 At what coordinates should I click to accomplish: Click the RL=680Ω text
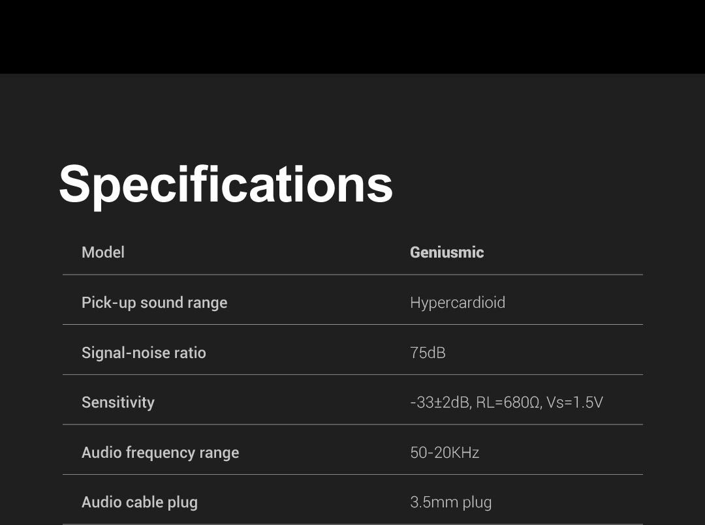click(x=508, y=402)
